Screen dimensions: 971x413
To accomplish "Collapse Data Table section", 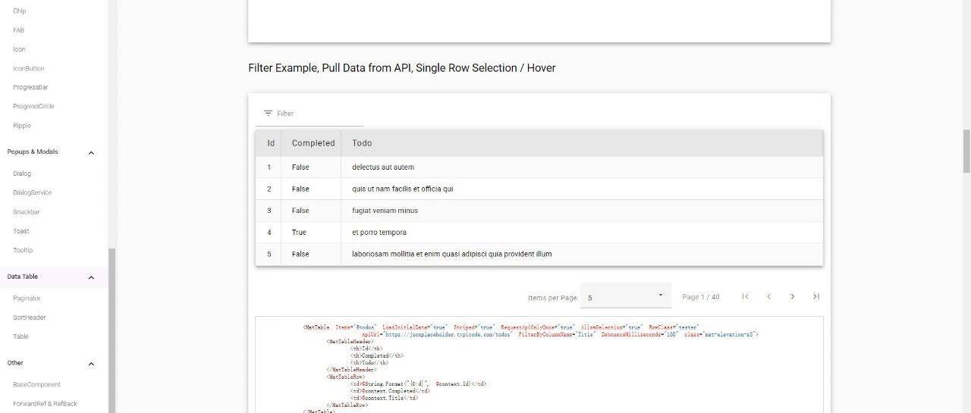I will point(91,277).
